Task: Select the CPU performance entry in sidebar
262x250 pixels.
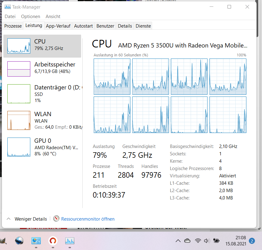Action: 42,46
